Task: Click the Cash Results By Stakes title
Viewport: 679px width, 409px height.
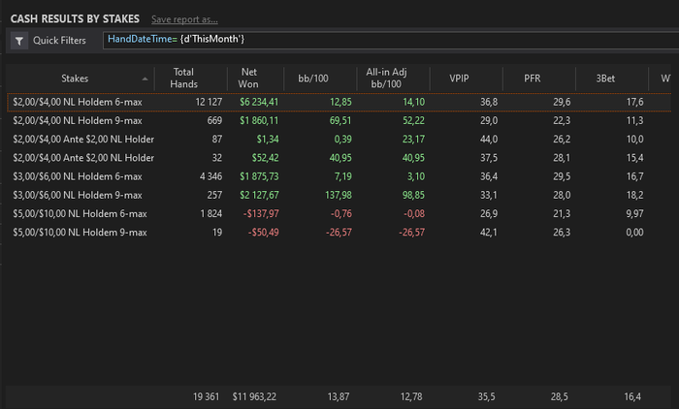Action: (x=75, y=18)
